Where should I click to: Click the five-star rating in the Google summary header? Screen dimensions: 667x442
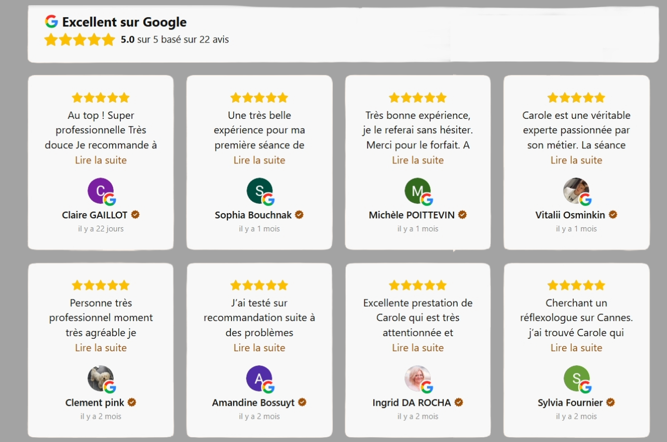pyautogui.click(x=79, y=40)
